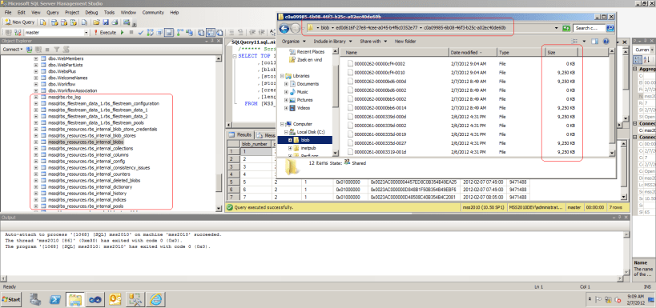Screen dimensions: 656x308
Task: Click the Explorer search input box
Action: tap(590, 28)
